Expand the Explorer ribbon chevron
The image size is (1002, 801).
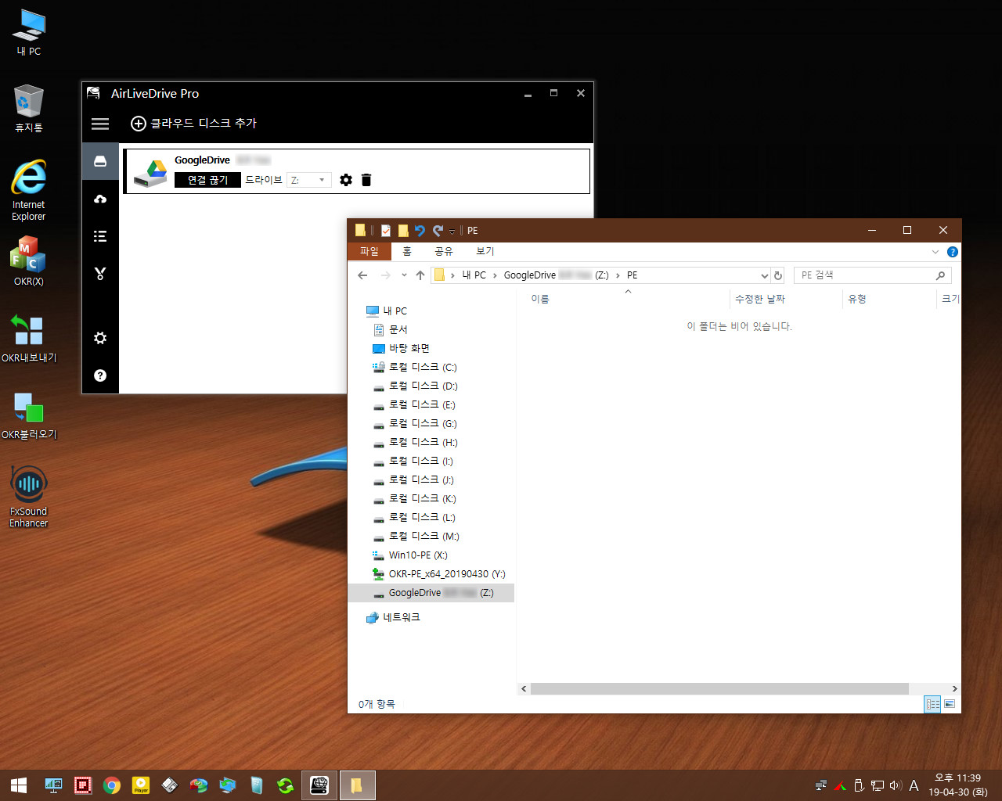[x=935, y=252]
